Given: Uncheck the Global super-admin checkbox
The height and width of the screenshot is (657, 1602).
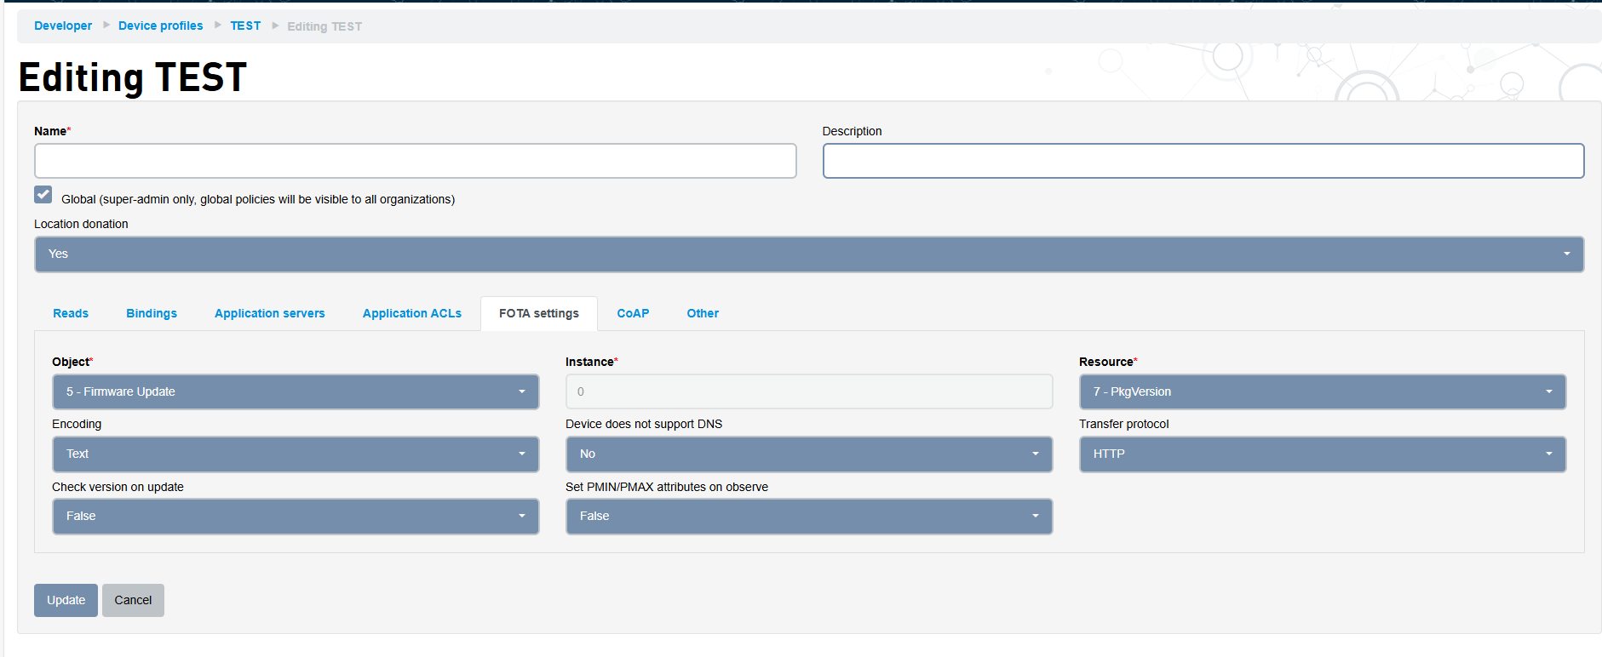Looking at the screenshot, I should click(43, 195).
